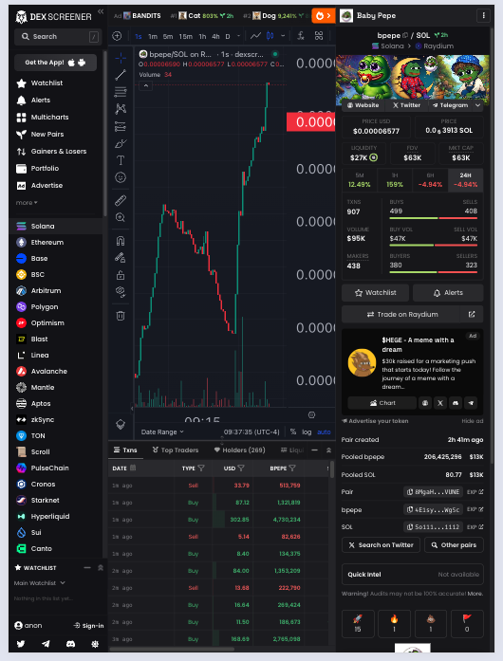Toggle log scale on chart

(x=307, y=431)
